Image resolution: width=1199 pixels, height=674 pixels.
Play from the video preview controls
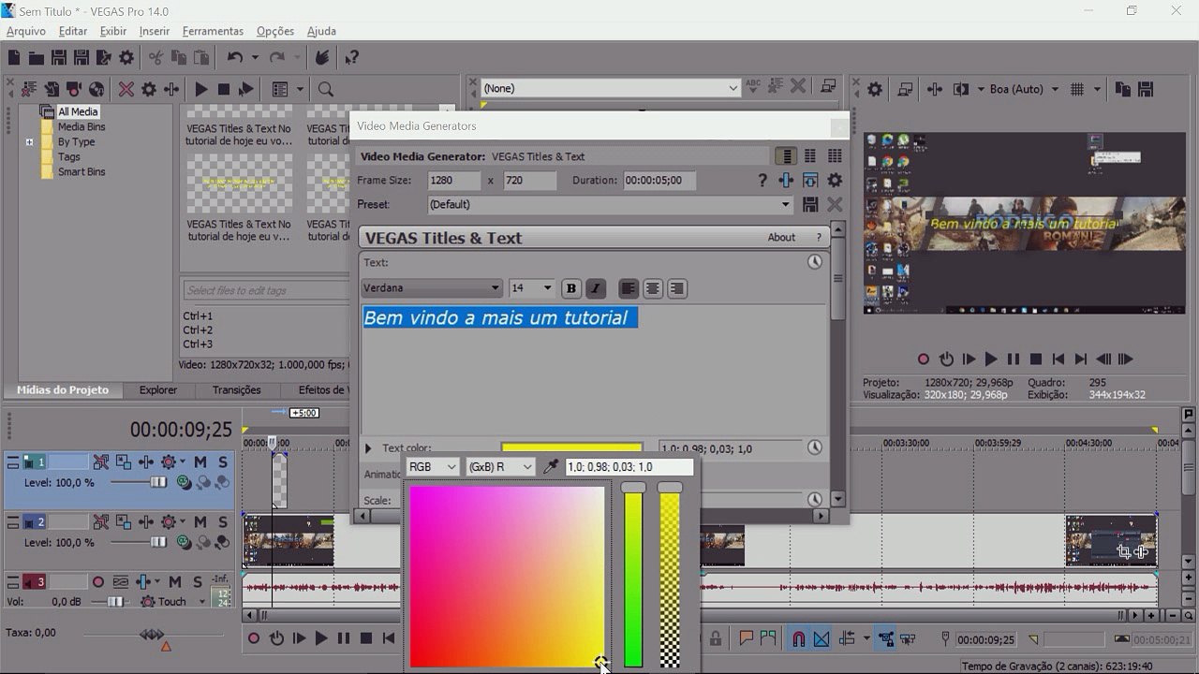(991, 359)
